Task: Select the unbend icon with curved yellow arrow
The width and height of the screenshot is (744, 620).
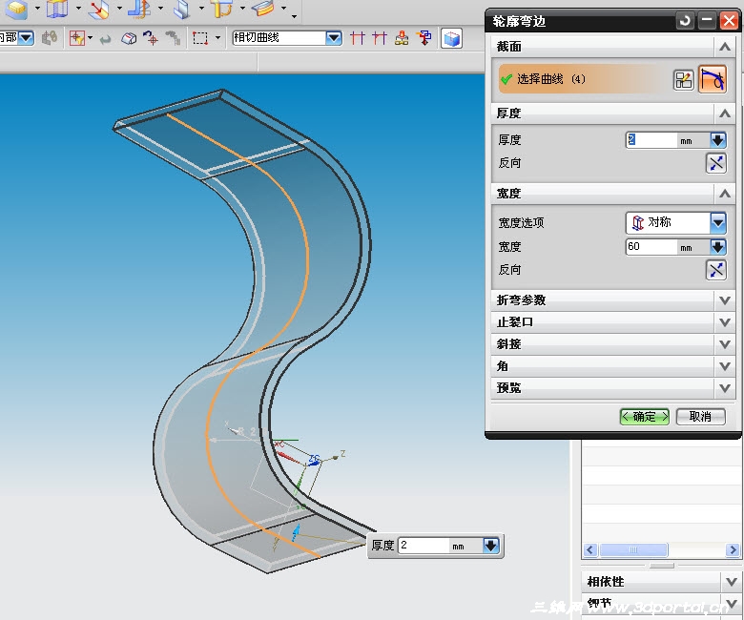Action: [x=222, y=9]
